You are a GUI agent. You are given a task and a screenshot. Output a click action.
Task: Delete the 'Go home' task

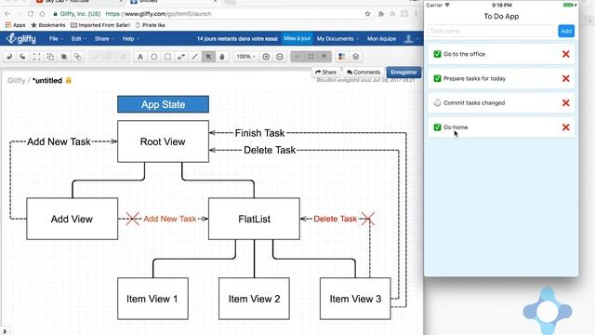coord(566,127)
